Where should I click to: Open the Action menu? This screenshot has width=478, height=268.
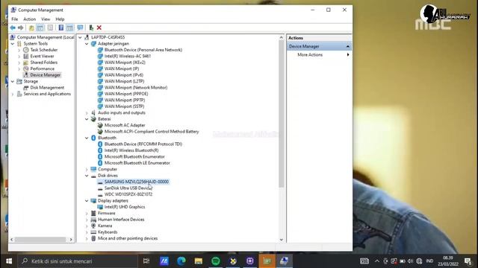pyautogui.click(x=30, y=19)
